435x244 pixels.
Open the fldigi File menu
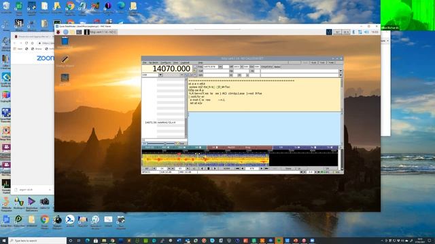tap(145, 63)
